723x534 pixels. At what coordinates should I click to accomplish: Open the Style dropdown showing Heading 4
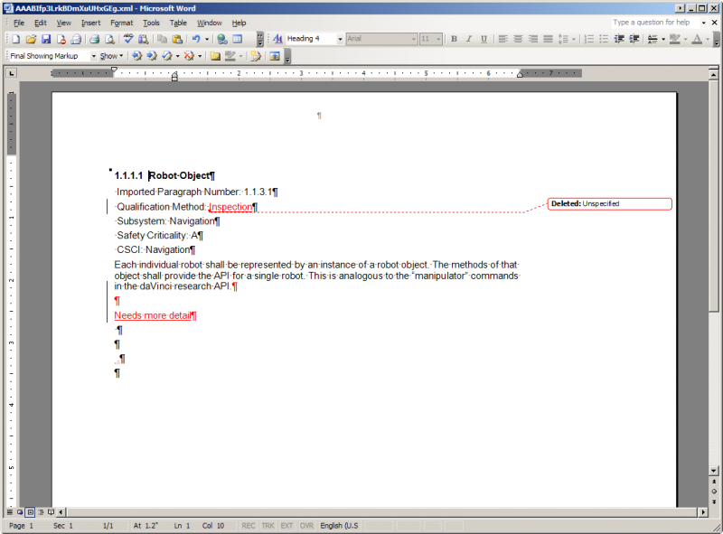(x=340, y=39)
